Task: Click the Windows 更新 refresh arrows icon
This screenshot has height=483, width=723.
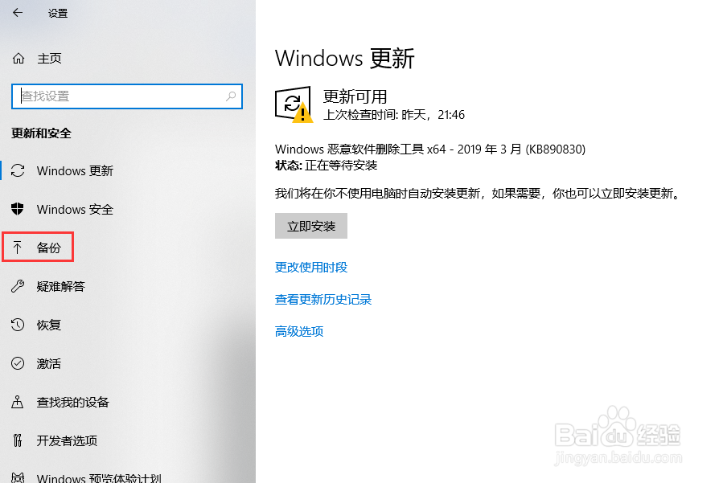Action: coord(18,170)
